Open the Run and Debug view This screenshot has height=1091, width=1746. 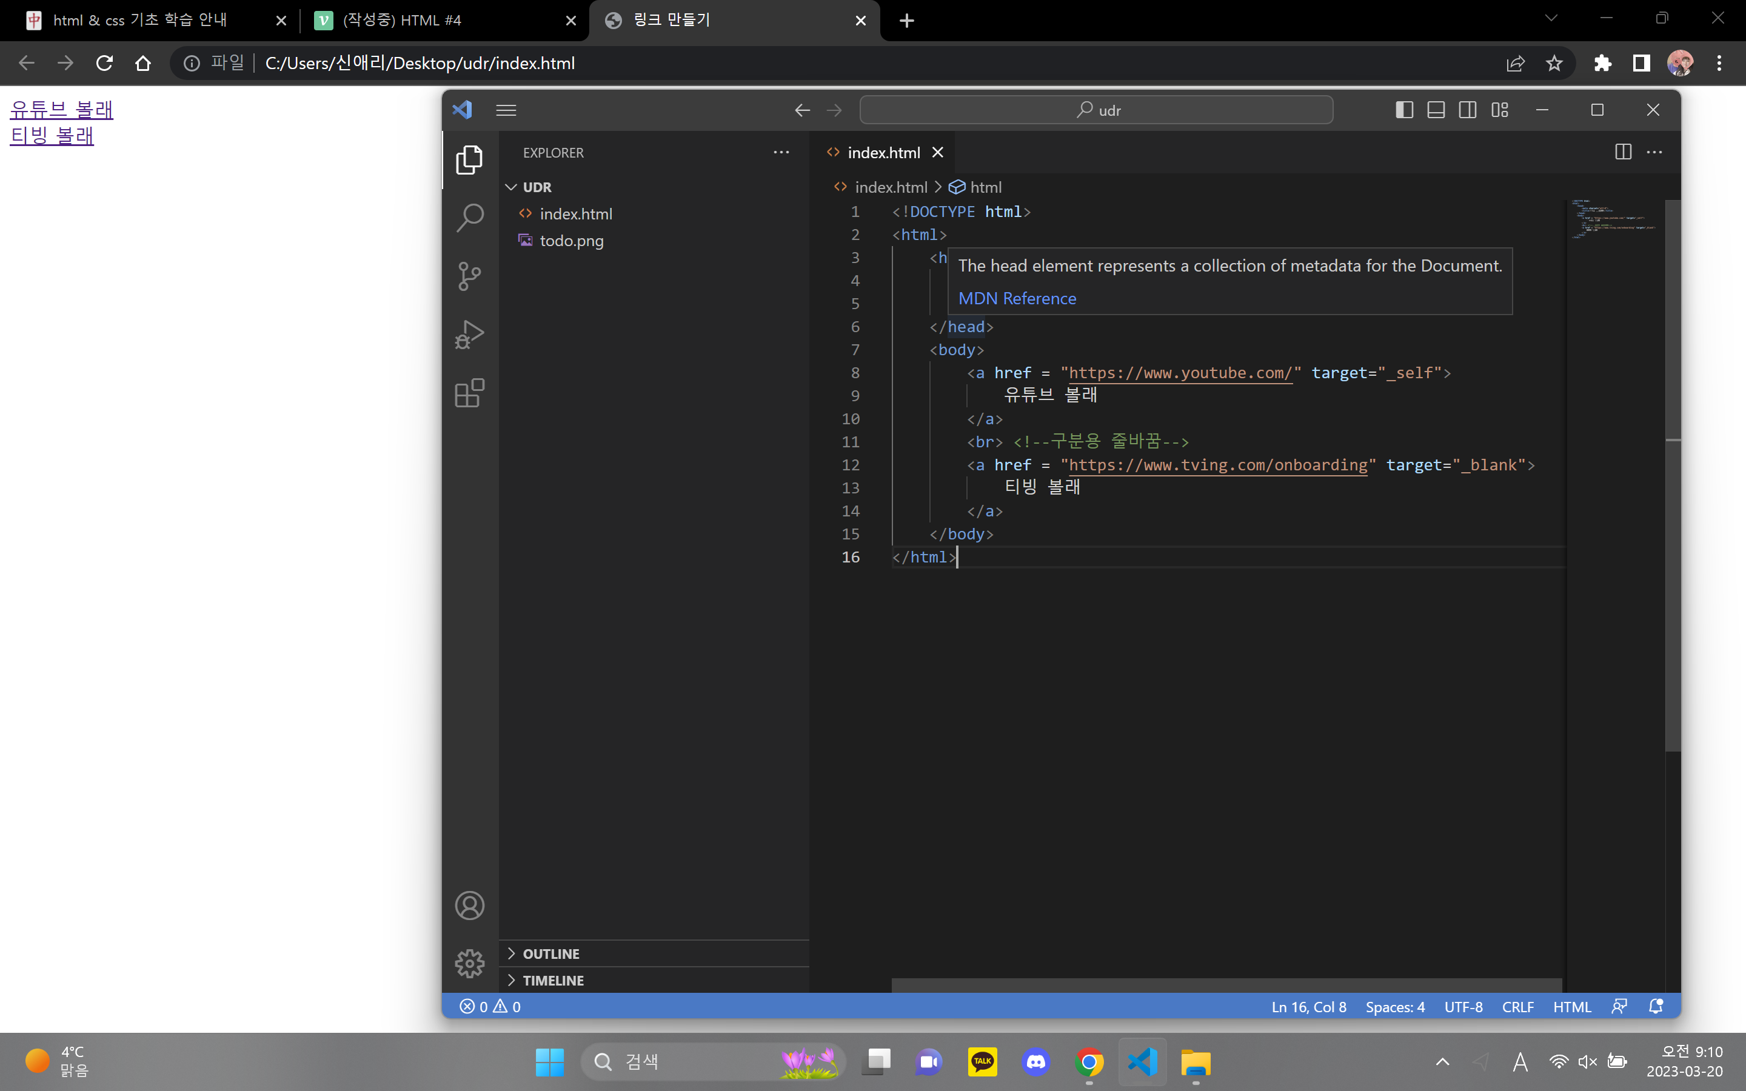coord(470,335)
